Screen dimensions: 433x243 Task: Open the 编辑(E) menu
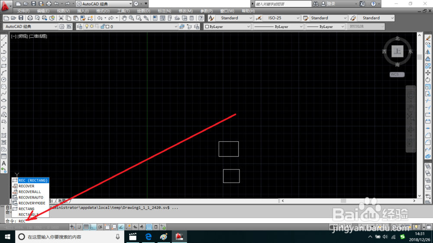(43, 11)
